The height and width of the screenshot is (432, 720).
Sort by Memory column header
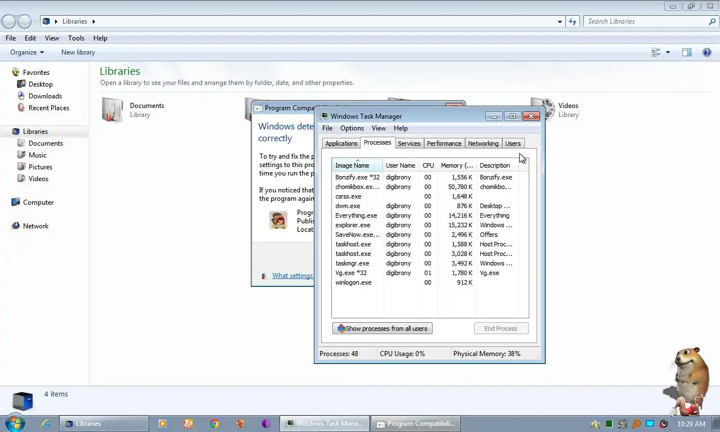point(457,165)
